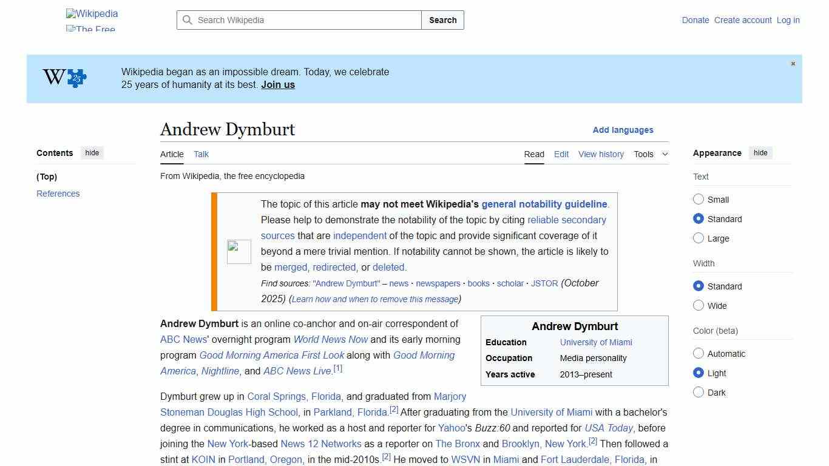Open the View history tab
Screen dimensions: 829x466
(601, 154)
